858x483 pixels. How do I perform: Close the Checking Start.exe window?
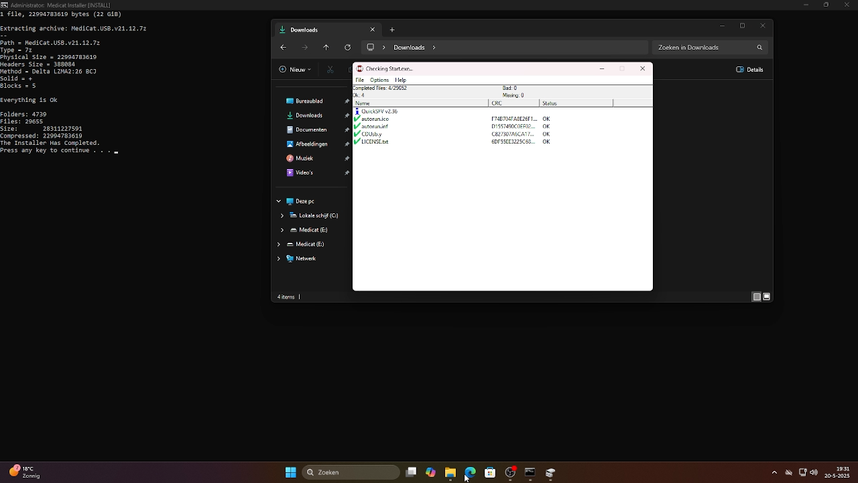click(642, 68)
